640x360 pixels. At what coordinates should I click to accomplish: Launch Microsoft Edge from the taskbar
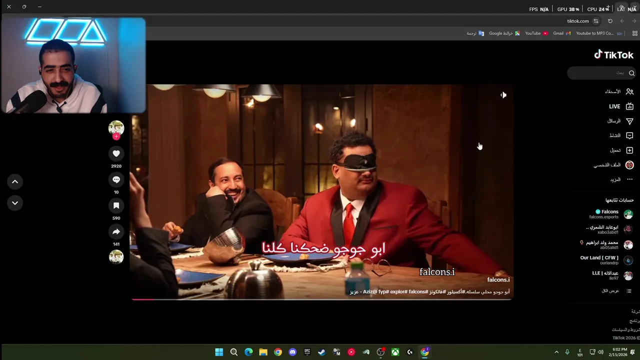(248, 352)
